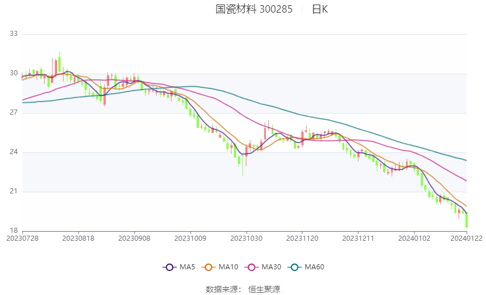Click y-axis value 21
The height and width of the screenshot is (295, 486).
click(14, 191)
